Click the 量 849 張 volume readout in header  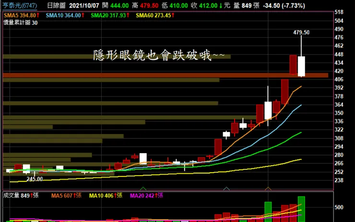[247, 6]
